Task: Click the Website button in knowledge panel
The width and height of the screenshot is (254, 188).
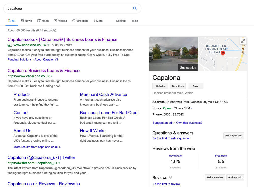Action: click(160, 86)
